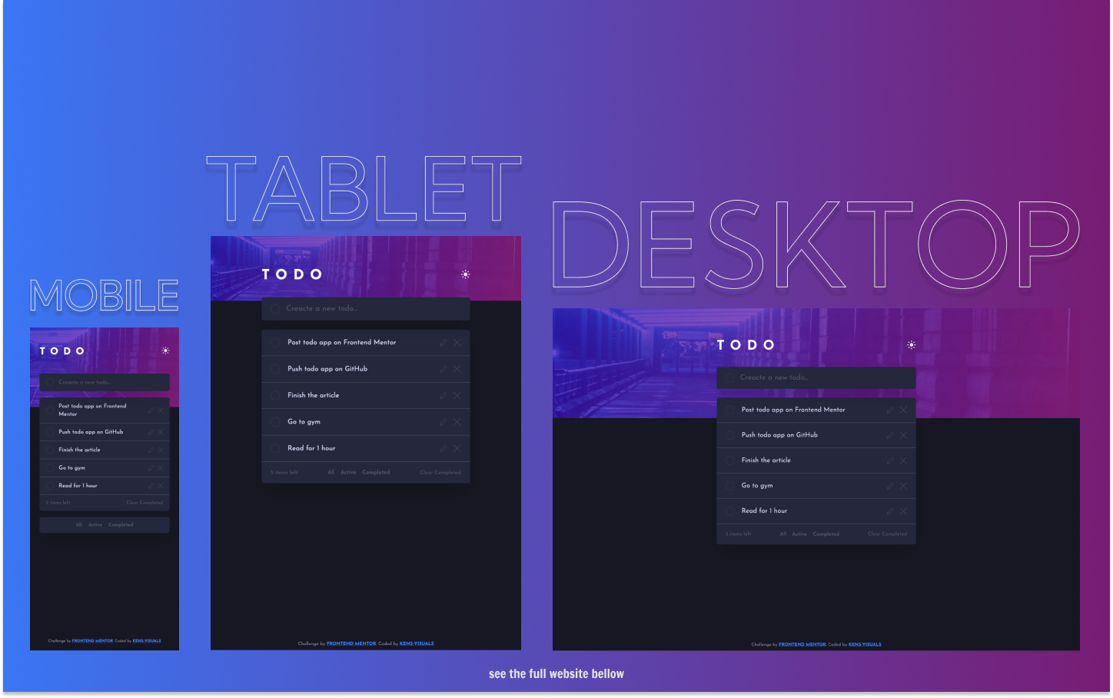Delete 'Push todo app on GitHub' in desktop preview
The height and width of the screenshot is (698, 1113).
[x=903, y=436]
